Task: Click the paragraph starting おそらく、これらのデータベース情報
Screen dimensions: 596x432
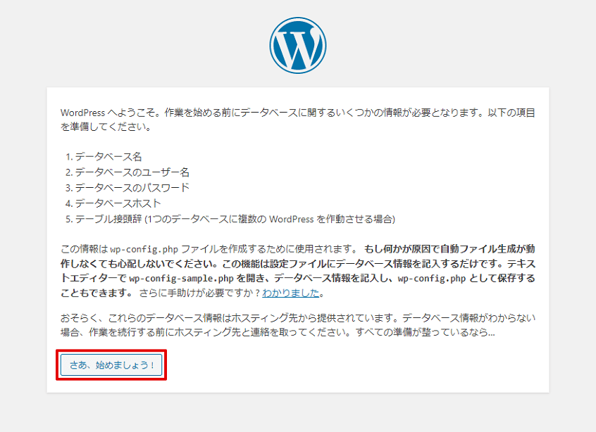Action: (x=298, y=325)
